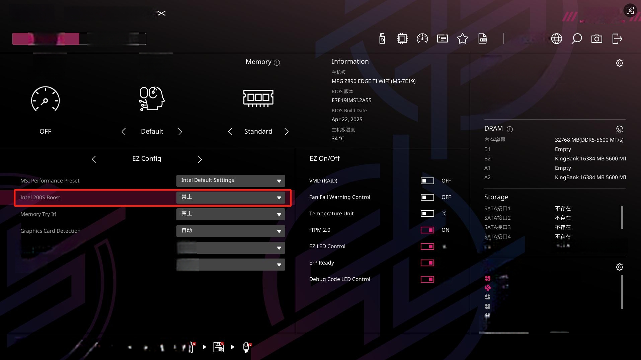Open the info card toolbar icon
The height and width of the screenshot is (360, 641).
click(442, 39)
